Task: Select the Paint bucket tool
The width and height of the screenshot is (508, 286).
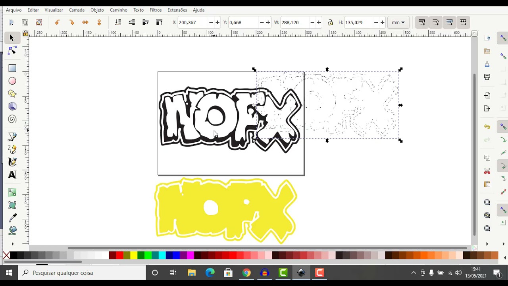Action: (x=12, y=230)
